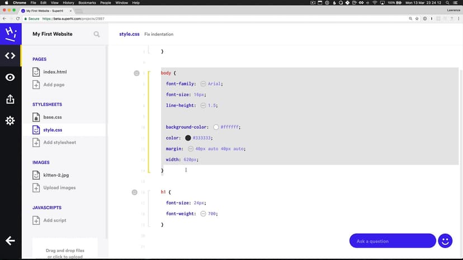Click the Fix indentation link
463x260 pixels.
(159, 34)
